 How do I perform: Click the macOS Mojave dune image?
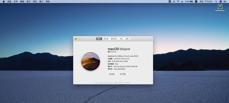91,61
